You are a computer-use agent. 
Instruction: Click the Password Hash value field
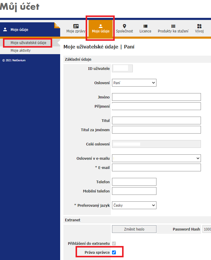tap(207, 229)
